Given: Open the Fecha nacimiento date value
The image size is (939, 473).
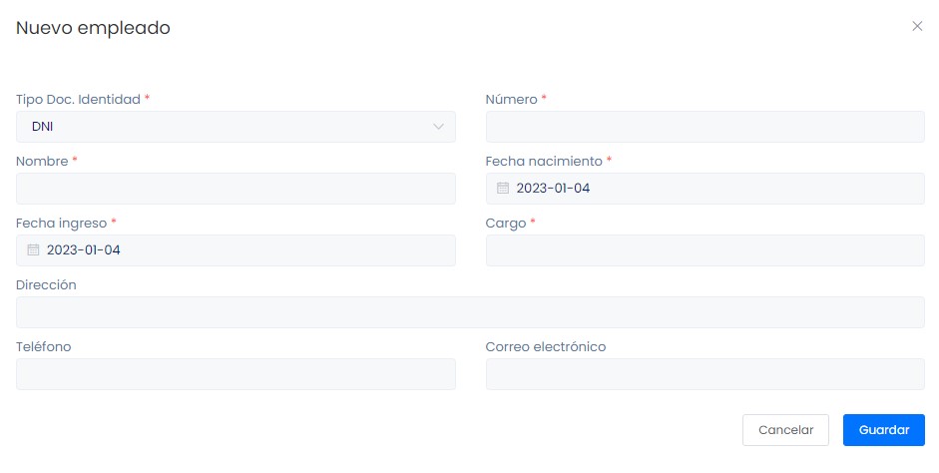Looking at the screenshot, I should coord(553,188).
